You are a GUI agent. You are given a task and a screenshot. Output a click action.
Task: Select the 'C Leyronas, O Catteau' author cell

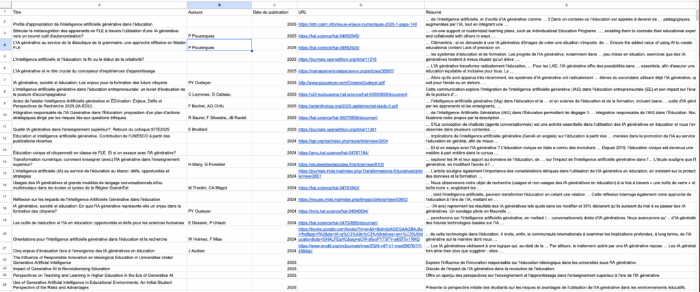(x=219, y=93)
